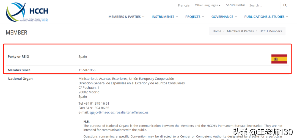
Task: Focus the Search input field
Action: [264, 5]
